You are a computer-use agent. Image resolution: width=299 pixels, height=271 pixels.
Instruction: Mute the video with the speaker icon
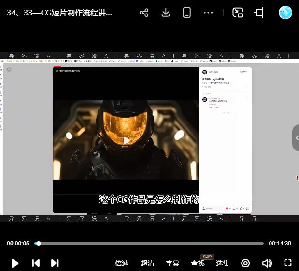(267, 263)
